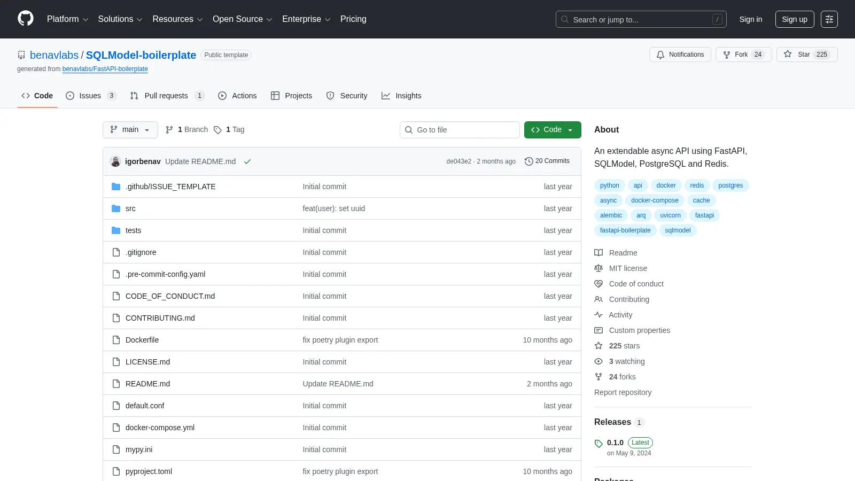
Task: Click the scales icon for MIT license
Action: (598, 268)
